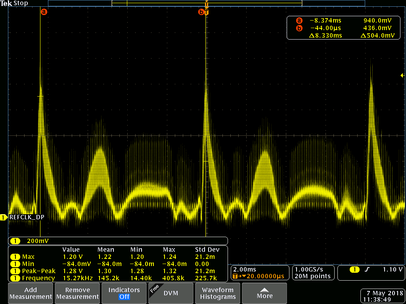This screenshot has width=406, height=304.
Task: Click the rising edge trigger slope icon
Action: click(x=368, y=270)
